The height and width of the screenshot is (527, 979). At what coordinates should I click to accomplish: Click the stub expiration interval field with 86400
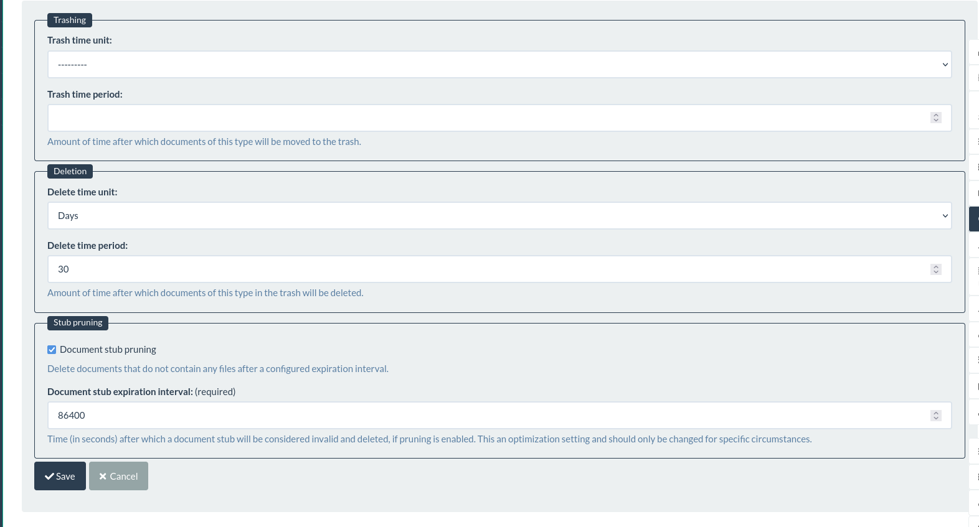[x=499, y=416]
